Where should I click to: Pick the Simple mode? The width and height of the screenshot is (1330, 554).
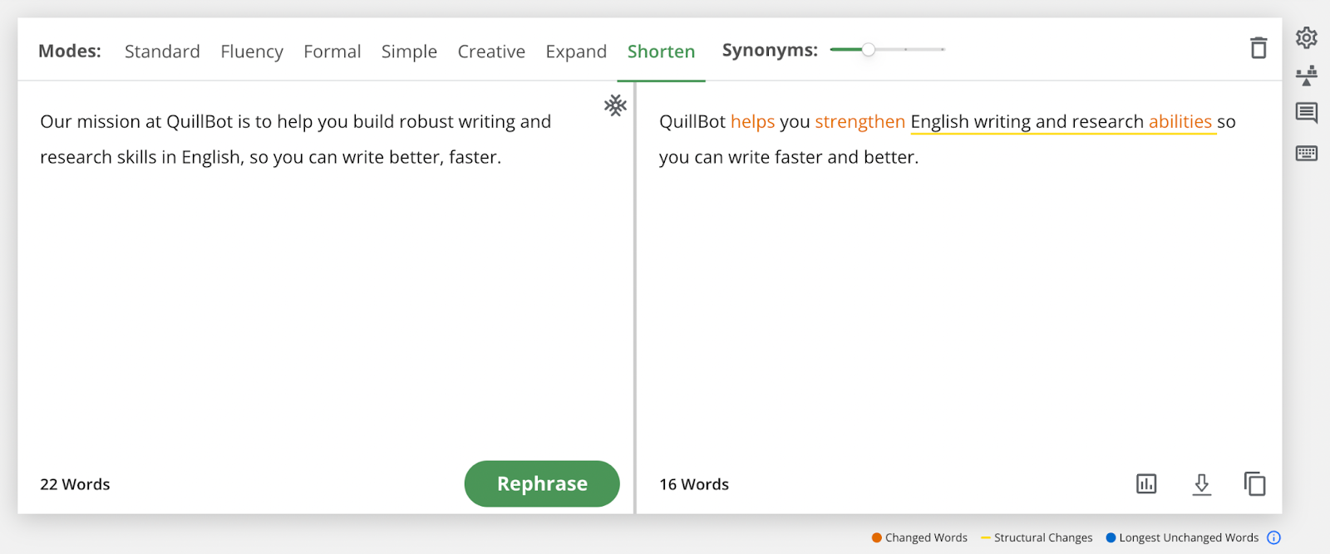(409, 51)
